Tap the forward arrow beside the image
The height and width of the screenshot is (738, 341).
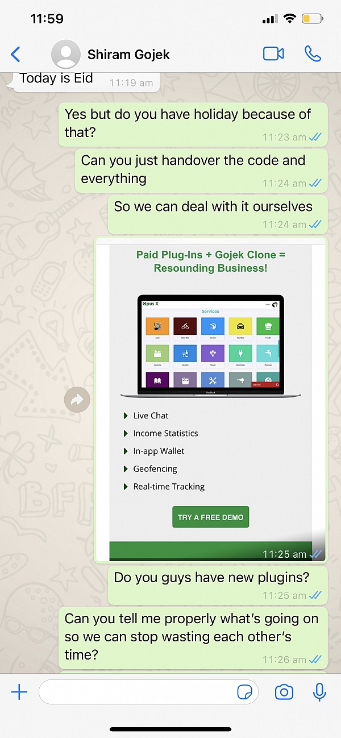click(x=77, y=400)
